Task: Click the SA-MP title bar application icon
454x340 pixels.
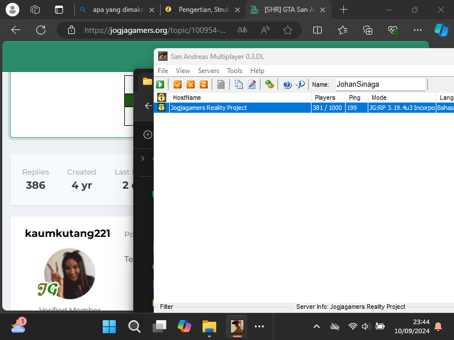Action: (163, 56)
